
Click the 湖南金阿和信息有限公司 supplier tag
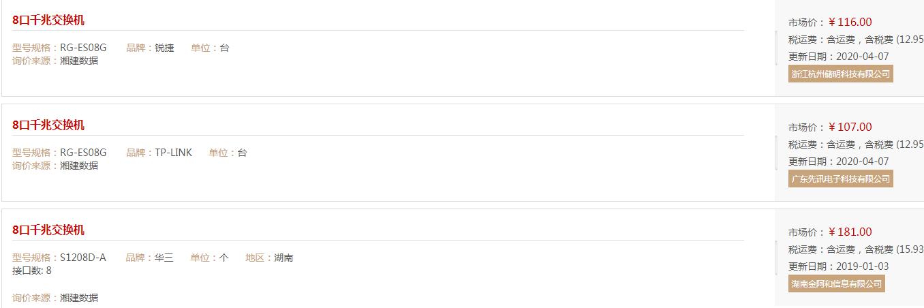(x=836, y=283)
